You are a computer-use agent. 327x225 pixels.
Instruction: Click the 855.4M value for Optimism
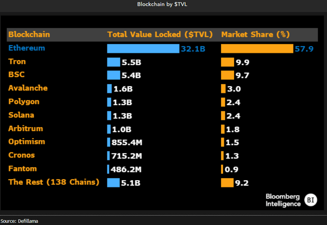[x=127, y=142]
